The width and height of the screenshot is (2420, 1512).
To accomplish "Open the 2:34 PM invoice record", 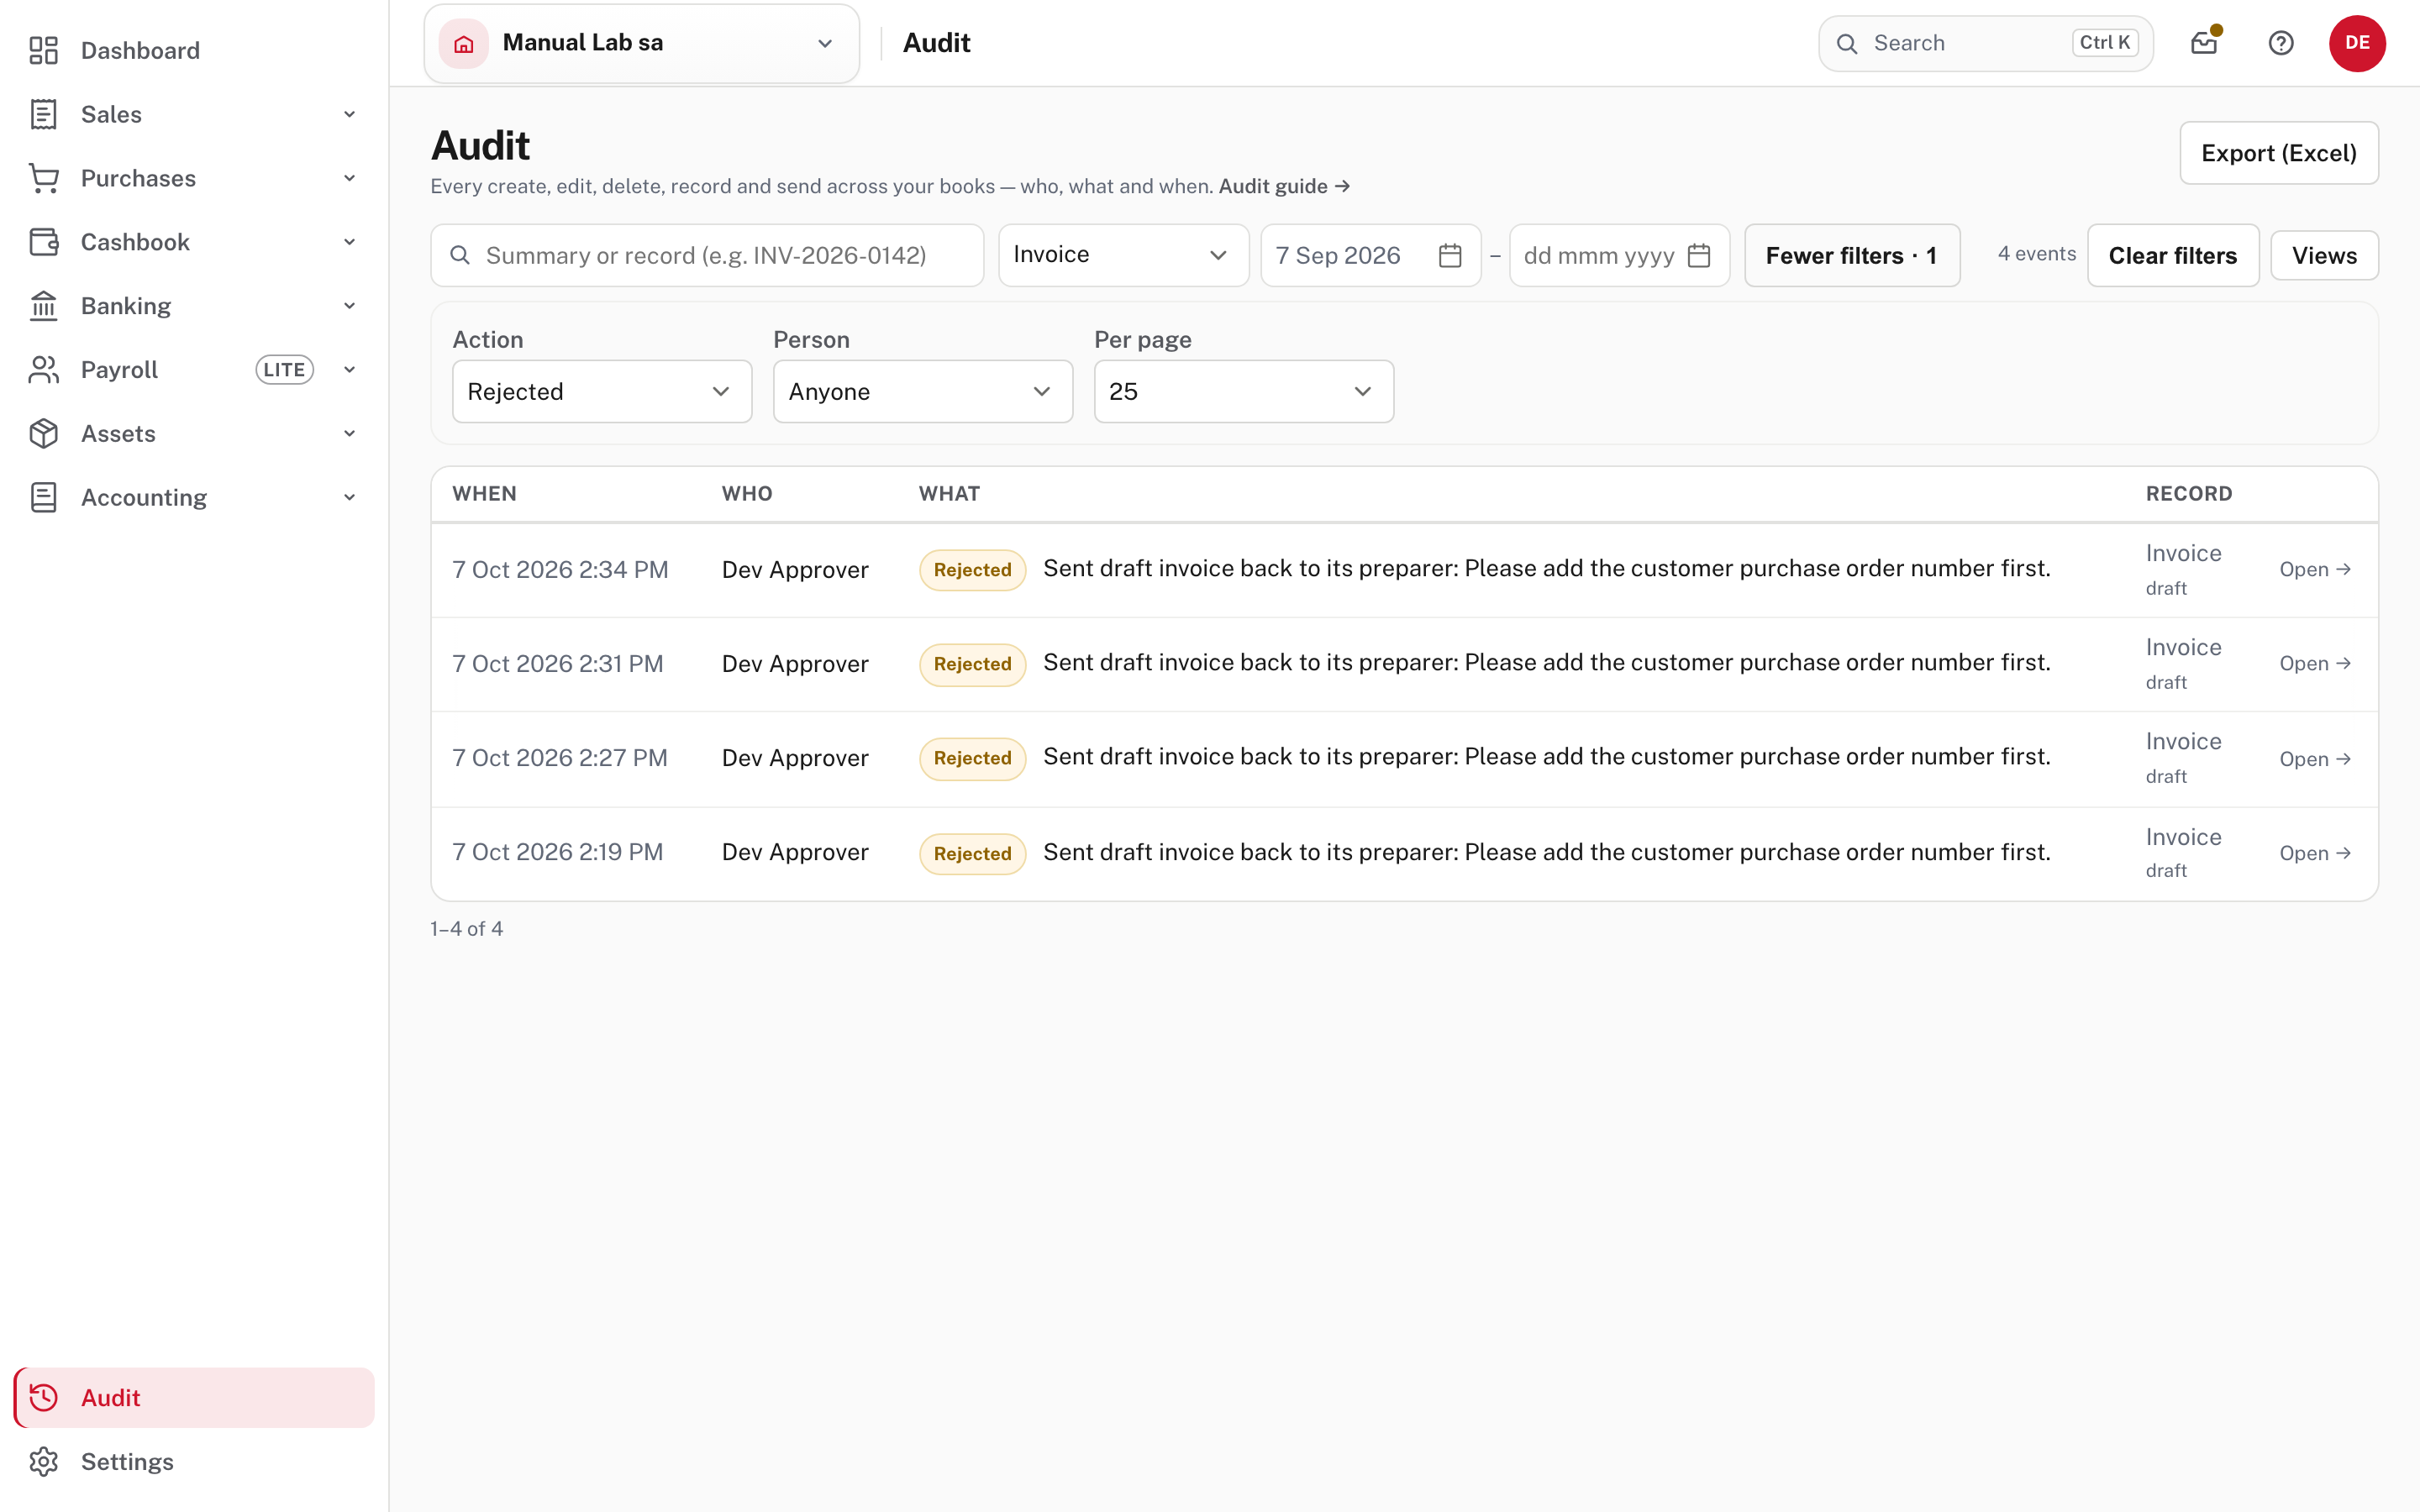I will coord(2315,569).
